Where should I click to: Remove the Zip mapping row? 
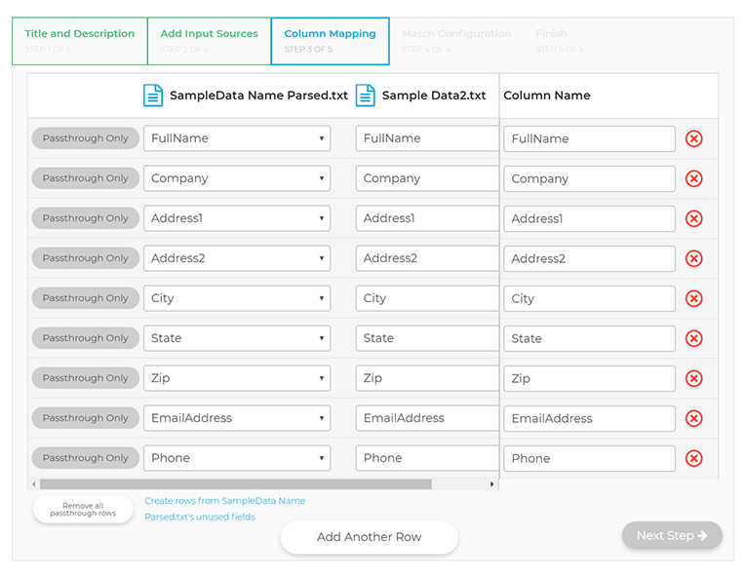(x=693, y=378)
